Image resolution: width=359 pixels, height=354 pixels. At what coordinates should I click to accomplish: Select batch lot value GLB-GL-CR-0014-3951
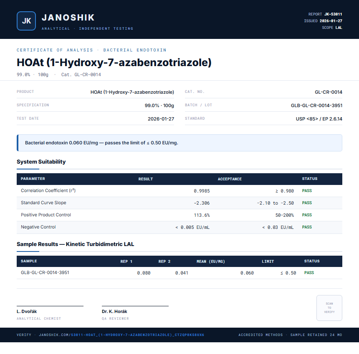[x=317, y=105]
